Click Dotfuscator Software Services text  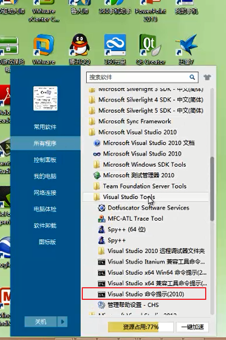click(x=148, y=208)
